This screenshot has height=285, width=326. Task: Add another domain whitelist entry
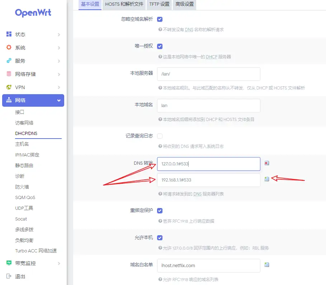coord(267,265)
